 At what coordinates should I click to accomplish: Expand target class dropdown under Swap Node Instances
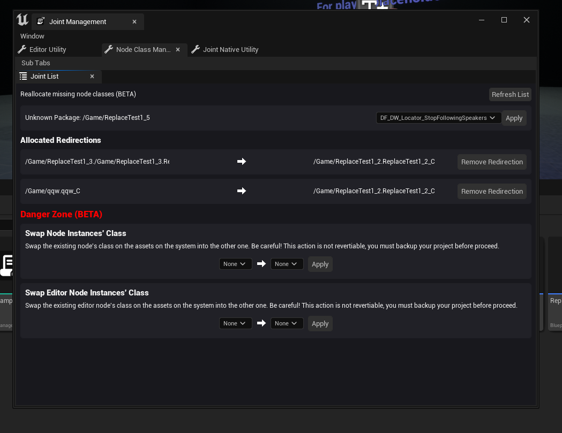(287, 264)
